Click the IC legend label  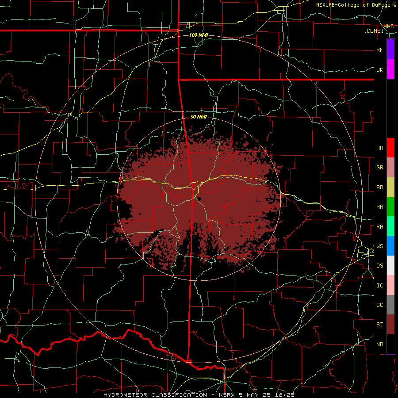pyautogui.click(x=379, y=286)
